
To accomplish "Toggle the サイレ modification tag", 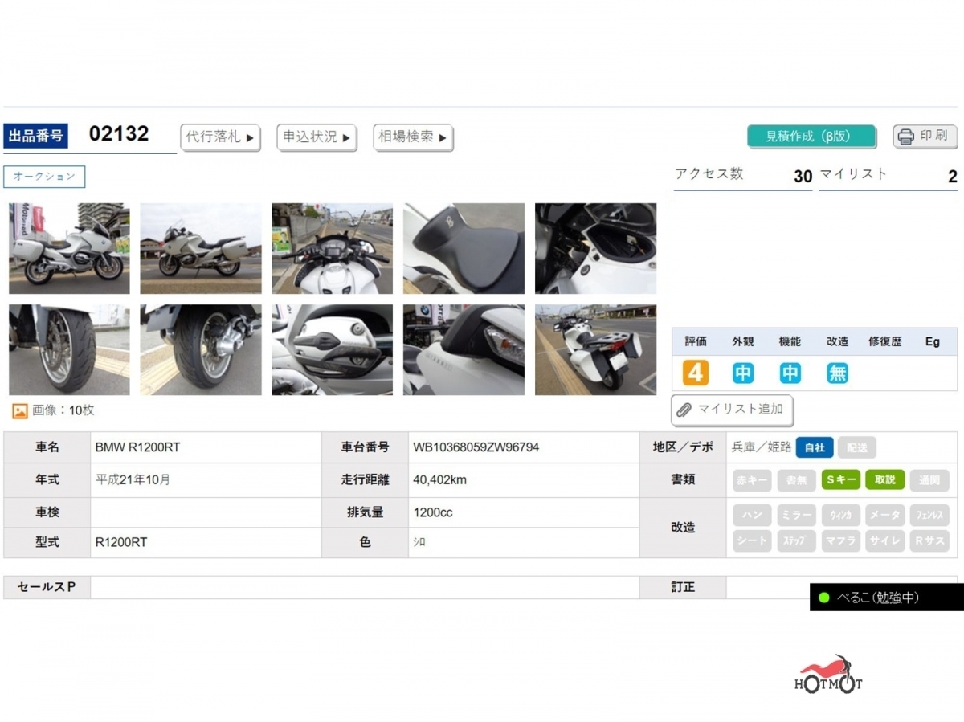I will (885, 541).
